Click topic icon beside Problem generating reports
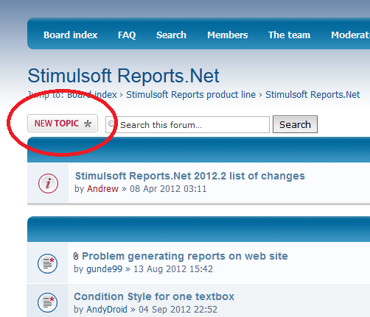The height and width of the screenshot is (317, 370). (x=47, y=263)
